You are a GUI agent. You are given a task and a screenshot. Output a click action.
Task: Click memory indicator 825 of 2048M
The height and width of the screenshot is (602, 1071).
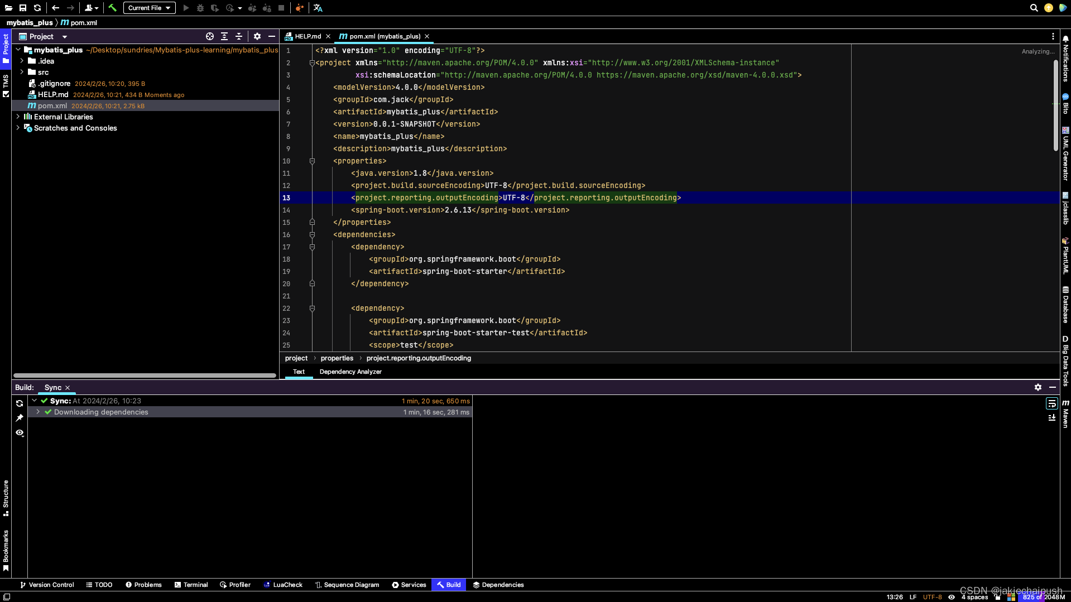pyautogui.click(x=1044, y=597)
